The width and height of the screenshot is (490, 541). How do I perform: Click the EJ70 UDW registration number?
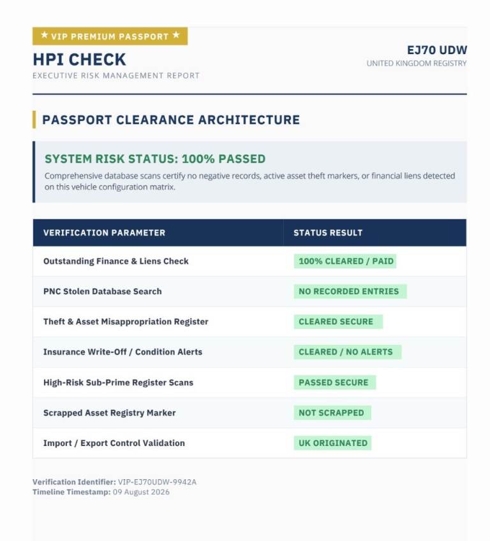pos(437,50)
